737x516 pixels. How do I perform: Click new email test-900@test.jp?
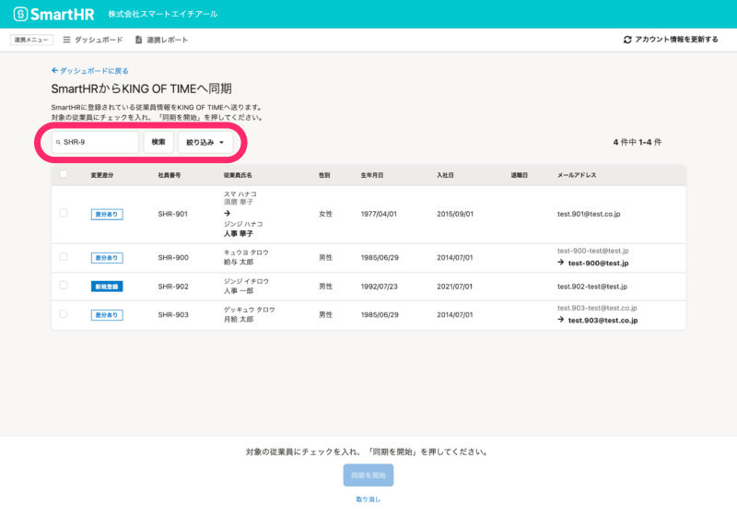coord(598,264)
